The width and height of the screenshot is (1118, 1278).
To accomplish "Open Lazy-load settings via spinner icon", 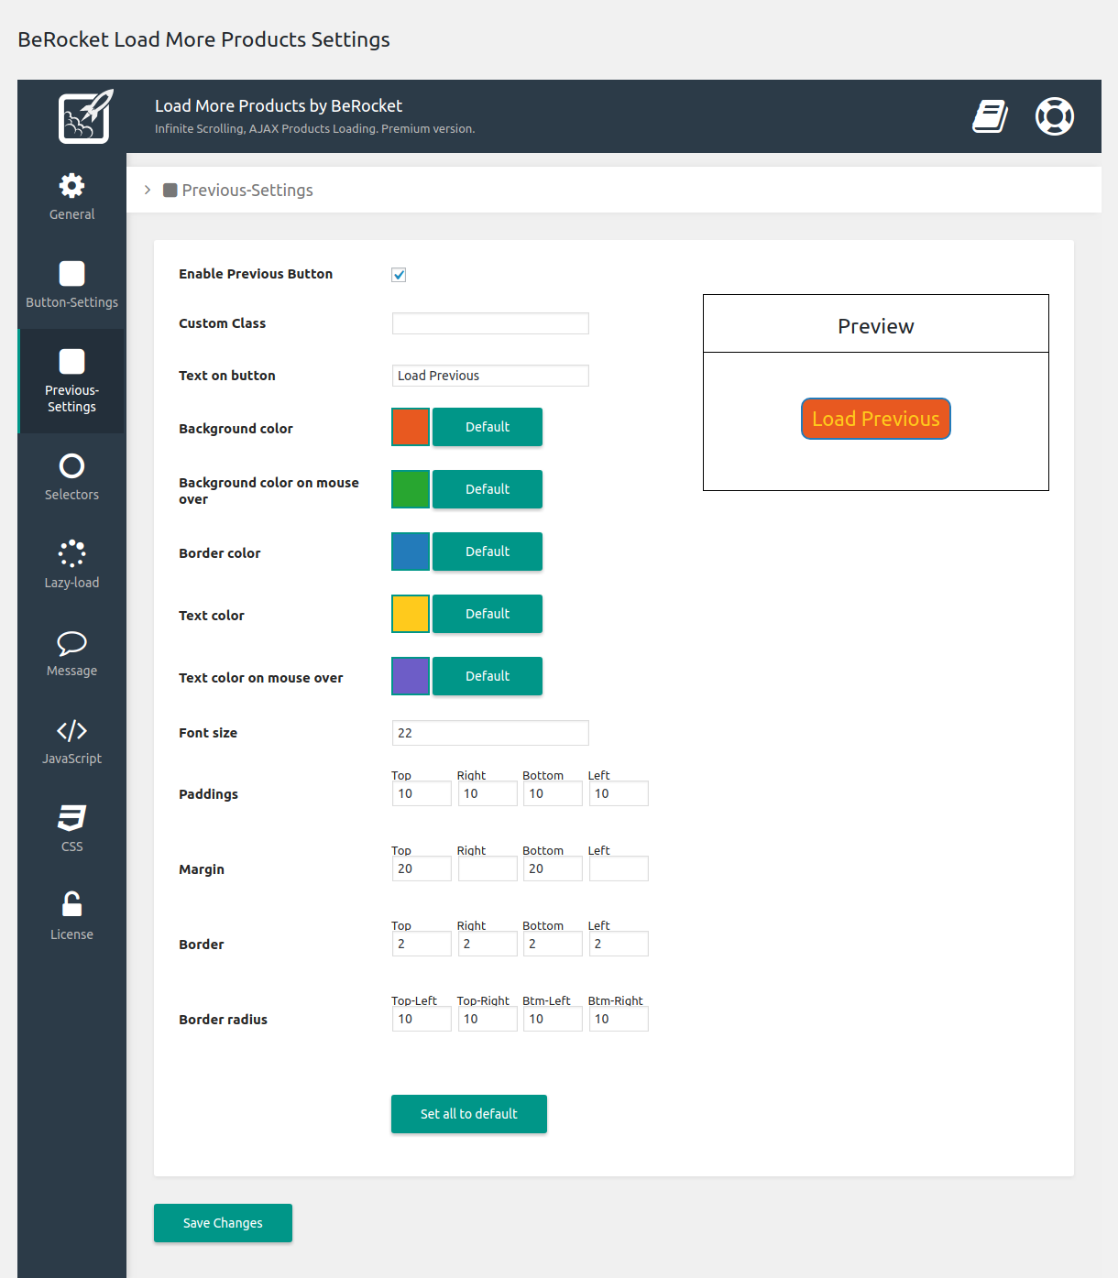I will tap(71, 555).
